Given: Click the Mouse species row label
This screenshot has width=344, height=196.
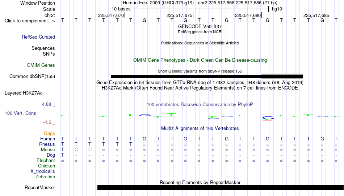Looking at the screenshot, I should coord(48,150).
